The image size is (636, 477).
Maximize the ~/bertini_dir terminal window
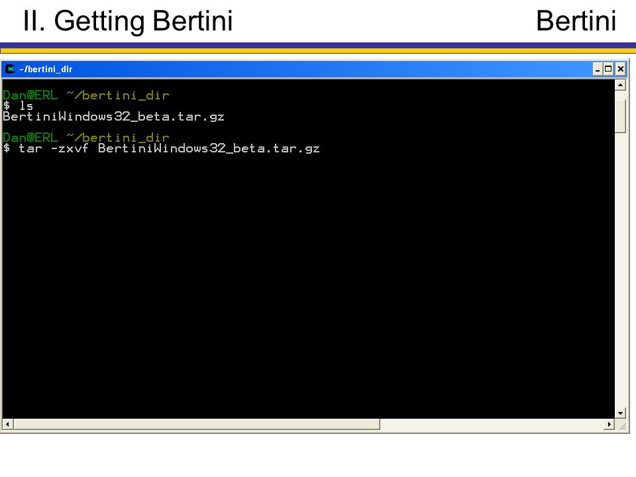608,70
